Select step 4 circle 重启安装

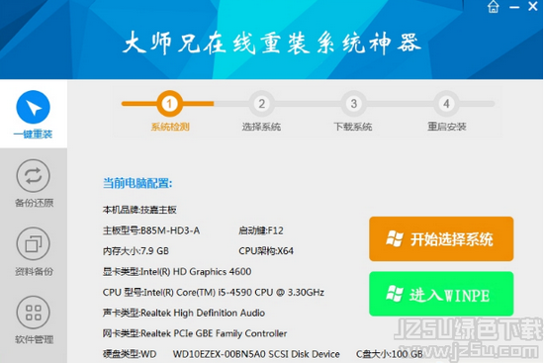point(446,104)
